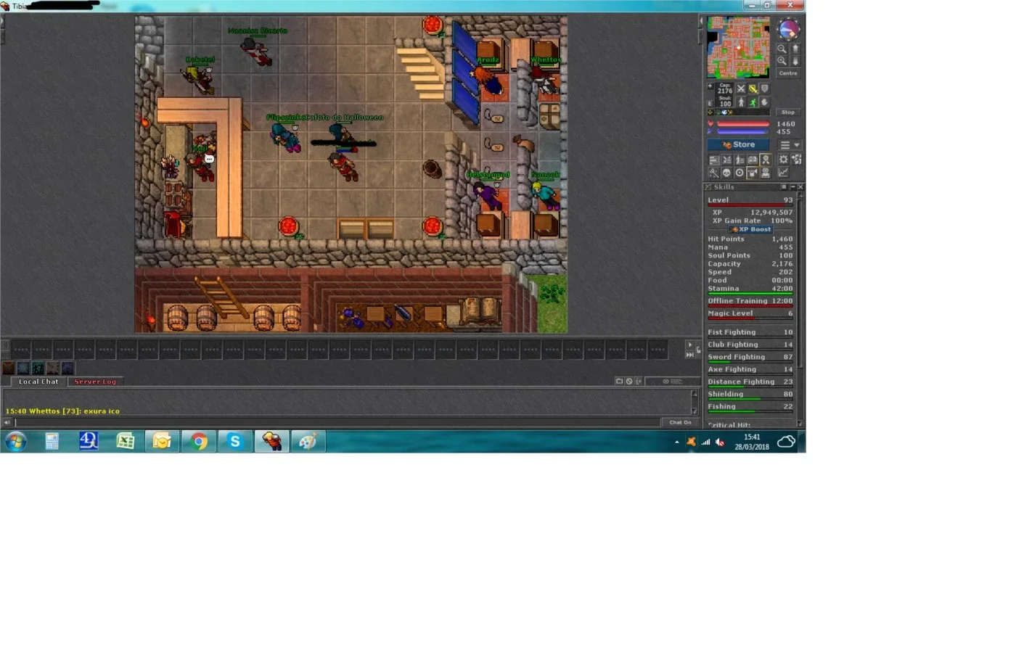
Task: Click the circular target icon button
Action: [740, 173]
